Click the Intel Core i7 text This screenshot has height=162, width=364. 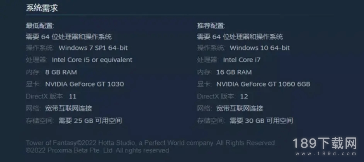click(242, 60)
